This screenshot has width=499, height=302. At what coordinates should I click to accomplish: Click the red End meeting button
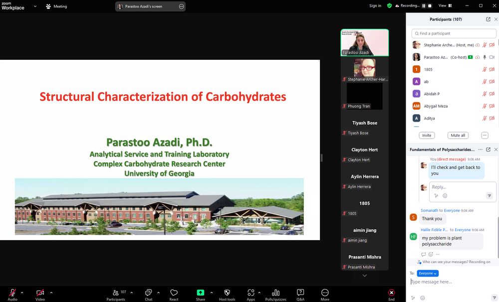point(391,293)
